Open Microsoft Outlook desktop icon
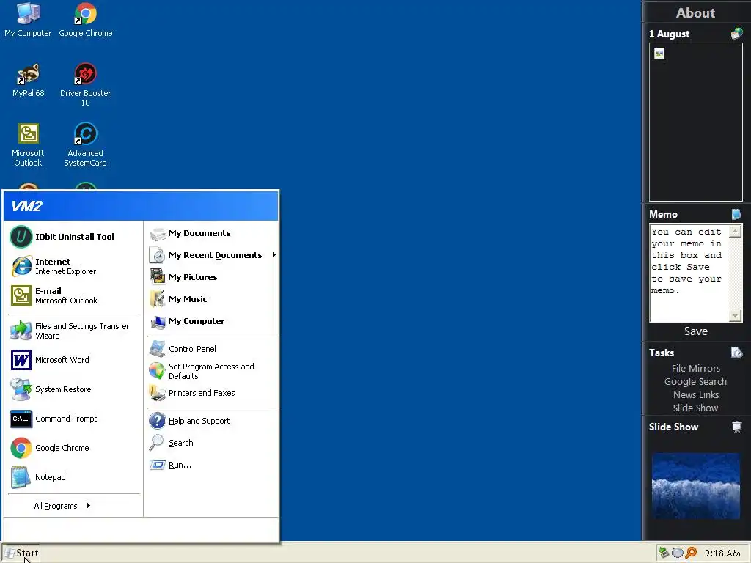The height and width of the screenshot is (563, 751). (28, 144)
